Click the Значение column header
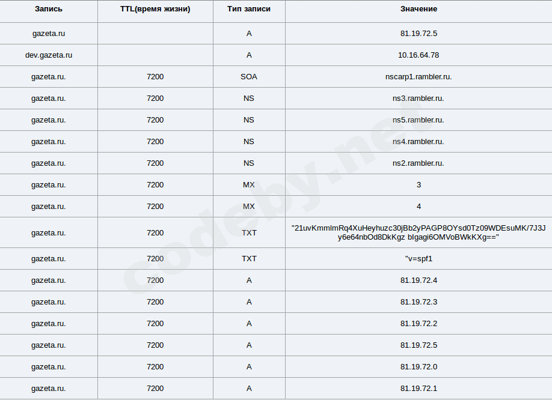Image resolution: width=552 pixels, height=400 pixels. click(419, 9)
